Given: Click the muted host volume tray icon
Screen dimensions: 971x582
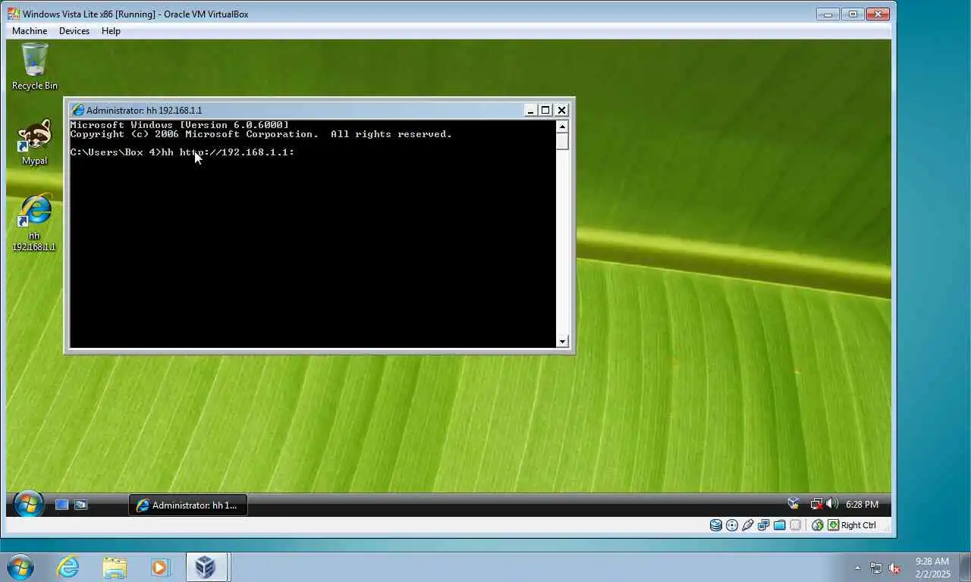Looking at the screenshot, I should pos(894,568).
